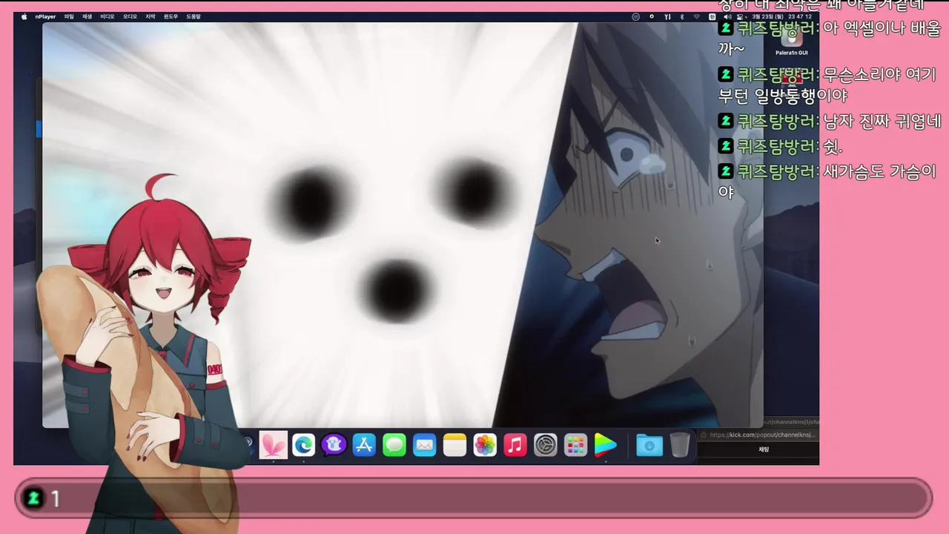Viewport: 949px width, 534px height.
Task: Open the nPlayer application menu
Action: coord(45,16)
